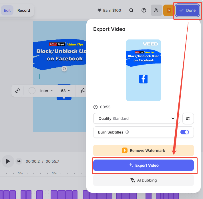The width and height of the screenshot is (203, 199).
Task: Click the fast-forward speed button
Action: click(x=19, y=161)
